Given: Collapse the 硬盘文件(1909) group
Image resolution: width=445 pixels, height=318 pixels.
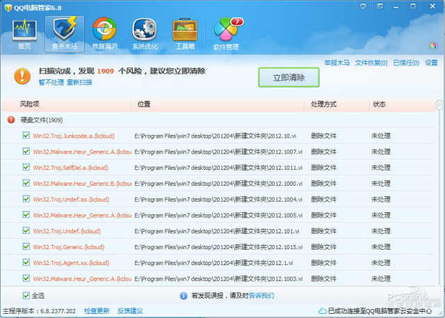Looking at the screenshot, I should 11,120.
